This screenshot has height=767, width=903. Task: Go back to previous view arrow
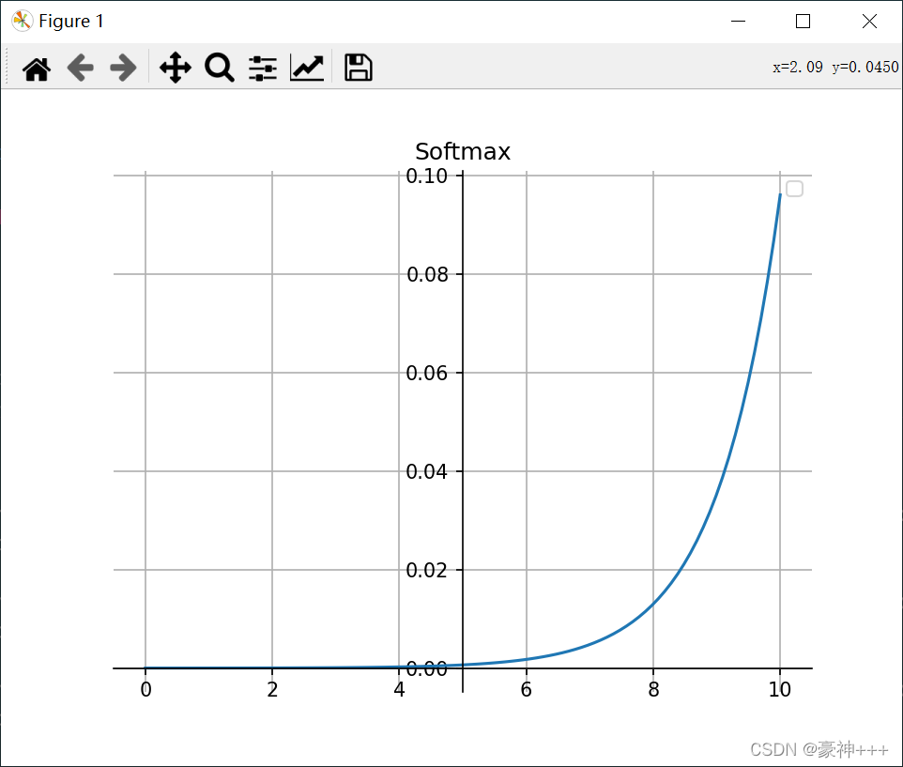80,68
